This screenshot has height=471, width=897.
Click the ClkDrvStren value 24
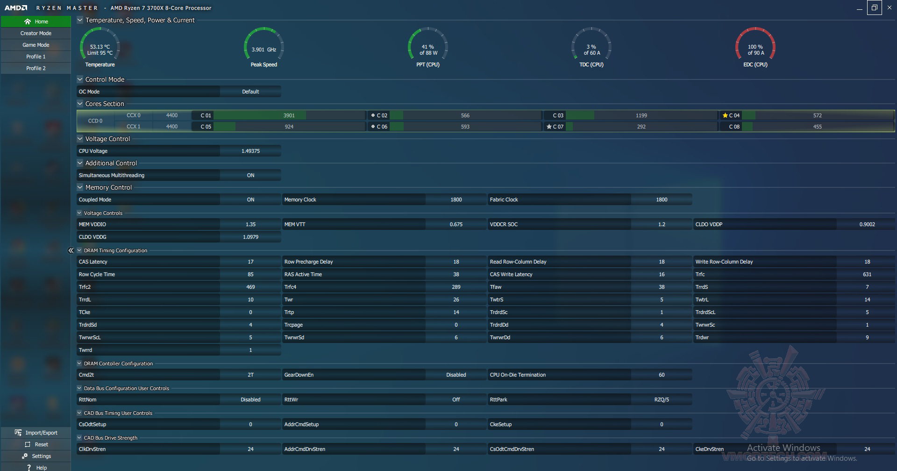250,449
